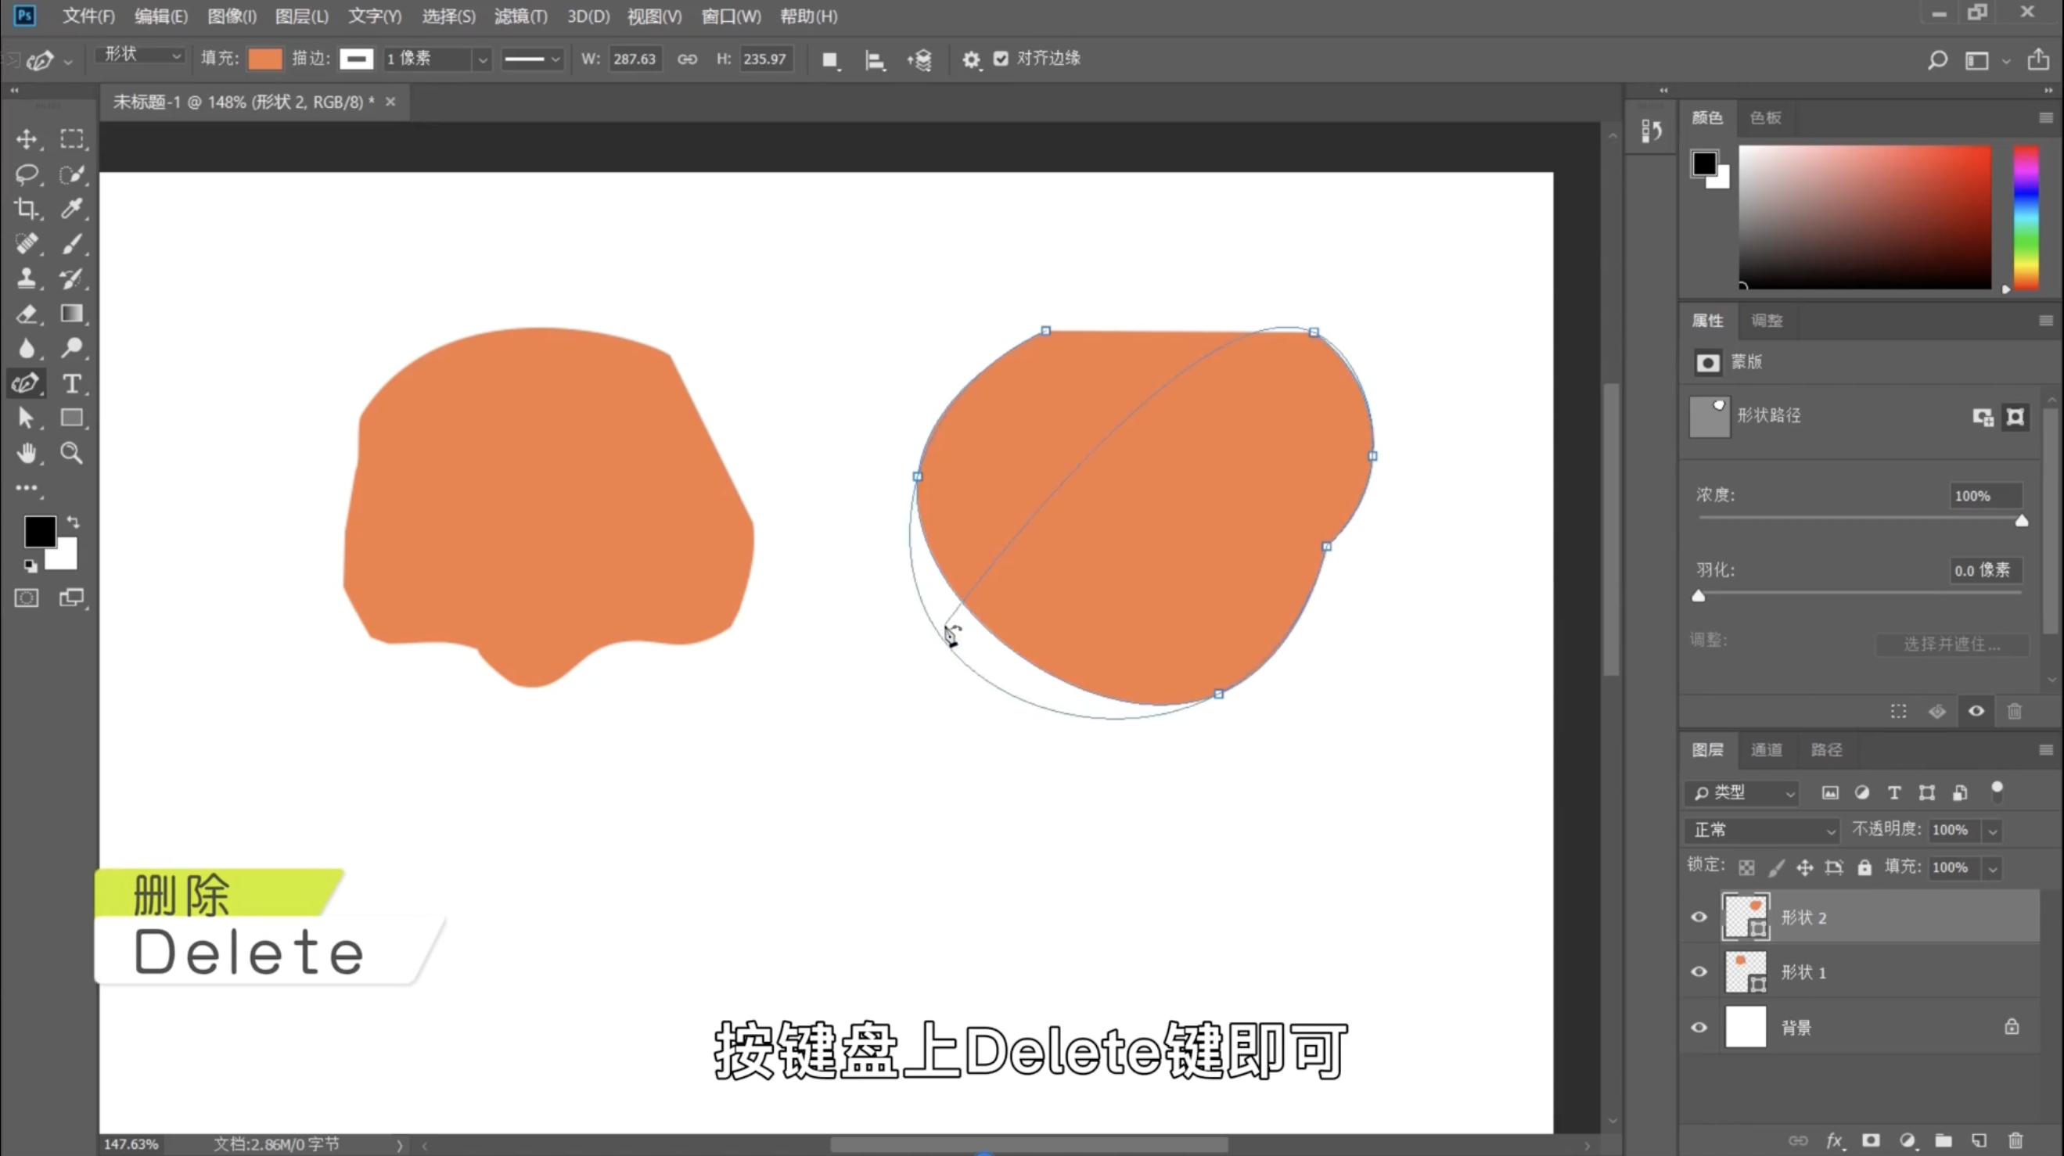The image size is (2064, 1156).
Task: Select the Zoom tool in toolbar
Action: click(x=71, y=454)
